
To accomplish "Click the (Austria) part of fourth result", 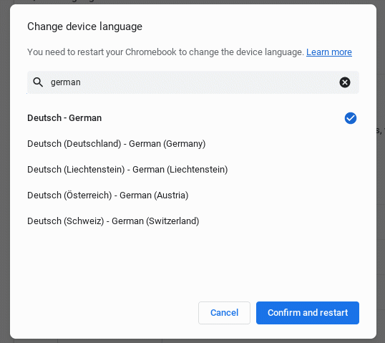I will point(171,195).
